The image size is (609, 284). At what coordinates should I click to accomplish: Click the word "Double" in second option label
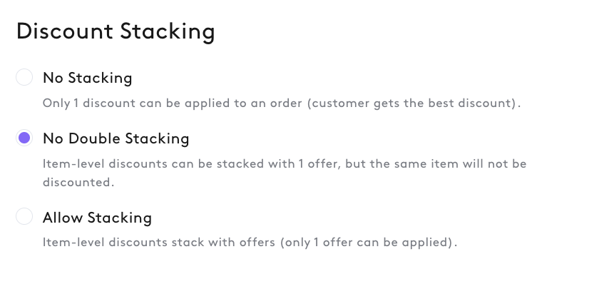pyautogui.click(x=94, y=138)
